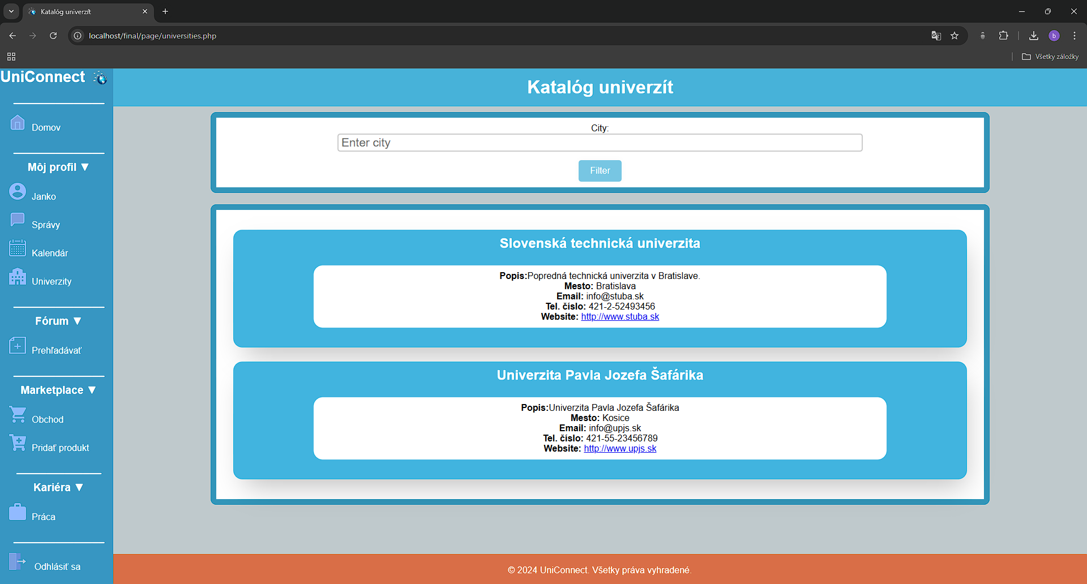Open the tab search dropdown arrow
The image size is (1087, 584).
coord(11,11)
